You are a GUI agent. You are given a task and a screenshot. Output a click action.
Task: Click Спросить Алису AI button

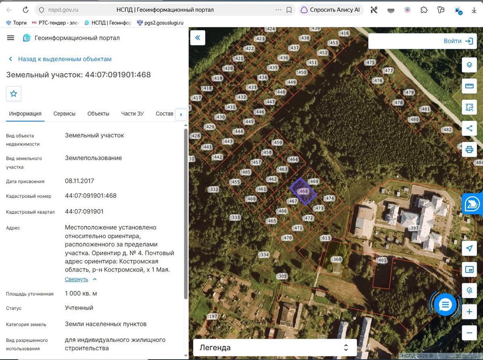point(331,10)
